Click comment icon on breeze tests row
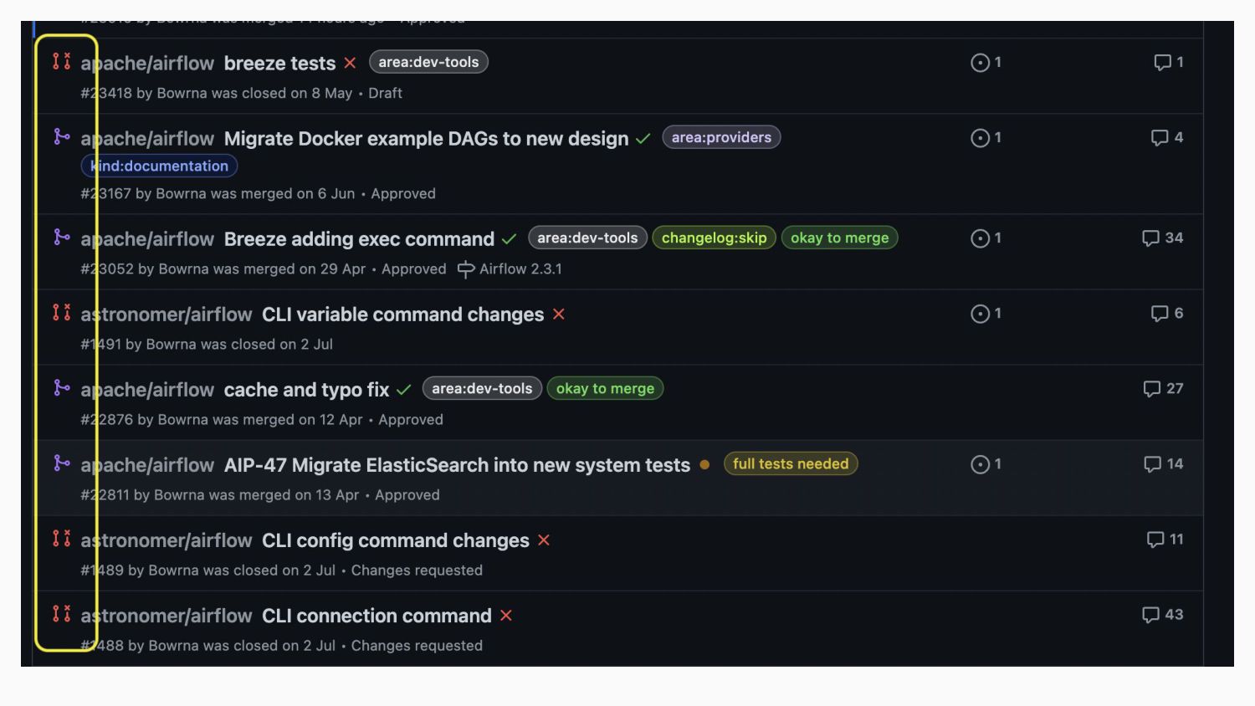1255x706 pixels. pyautogui.click(x=1162, y=63)
